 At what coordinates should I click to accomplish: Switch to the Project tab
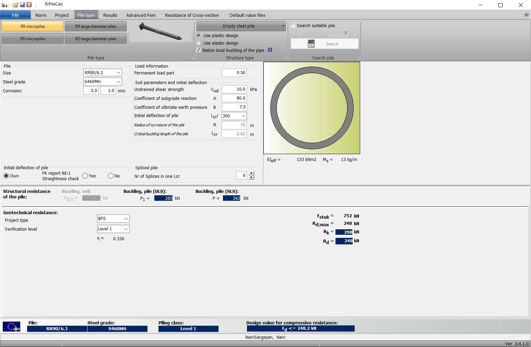point(62,15)
